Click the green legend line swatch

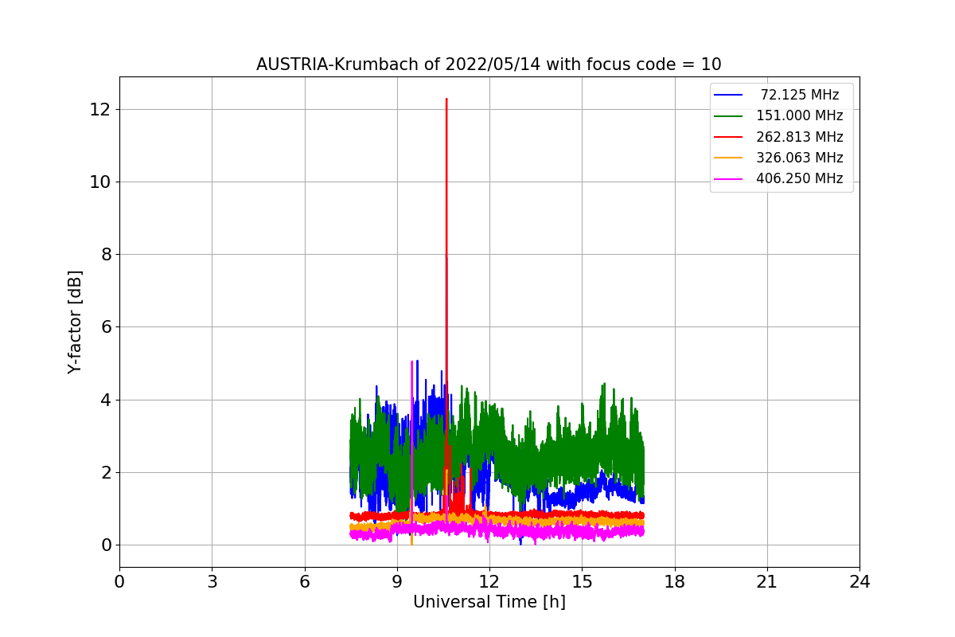click(x=728, y=116)
